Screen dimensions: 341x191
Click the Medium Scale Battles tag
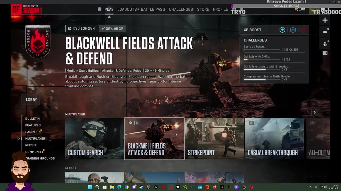click(x=82, y=71)
